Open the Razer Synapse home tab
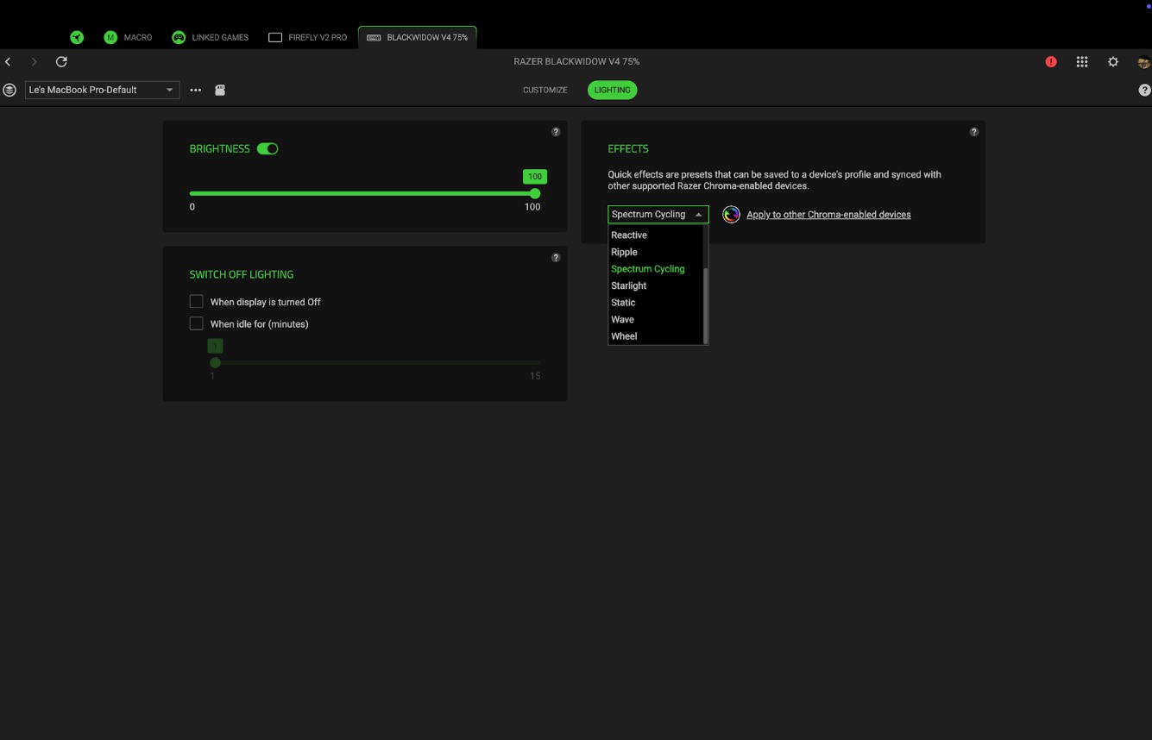Screen dimensions: 1152x740 [77, 37]
